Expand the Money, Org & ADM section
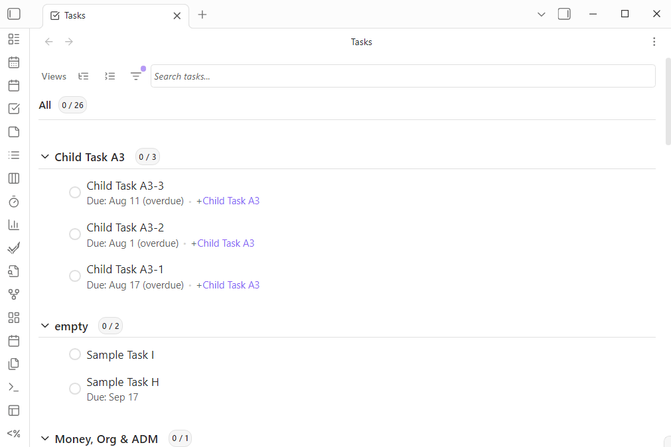Viewport: 671px width, 447px height. click(44, 438)
